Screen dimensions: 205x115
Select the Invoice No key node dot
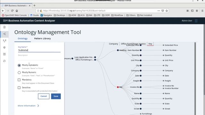141,87
